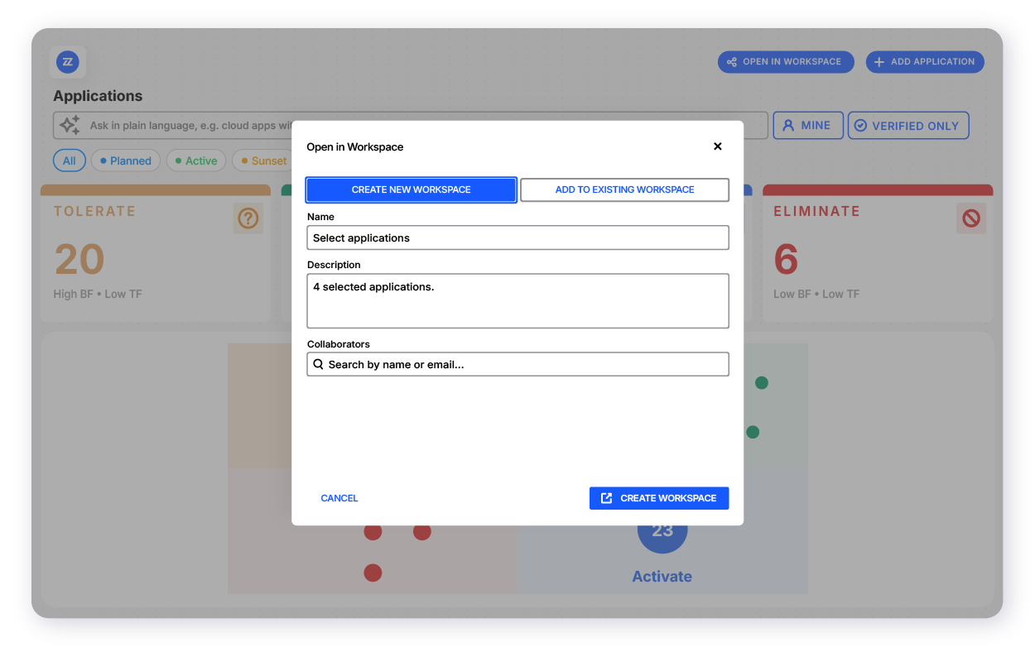Image resolution: width=1035 pixels, height=647 pixels.
Task: Click the workspace Name input field
Action: pyautogui.click(x=517, y=237)
